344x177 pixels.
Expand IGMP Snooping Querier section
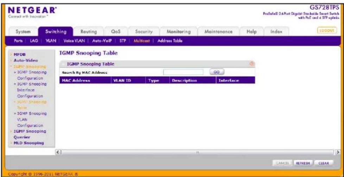(30, 134)
